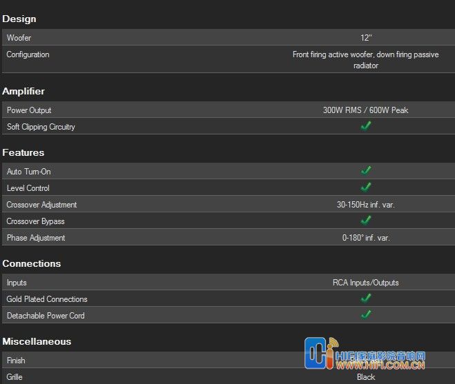Select the Miscellaneous section heading
455x384 pixels.
[x=37, y=341]
